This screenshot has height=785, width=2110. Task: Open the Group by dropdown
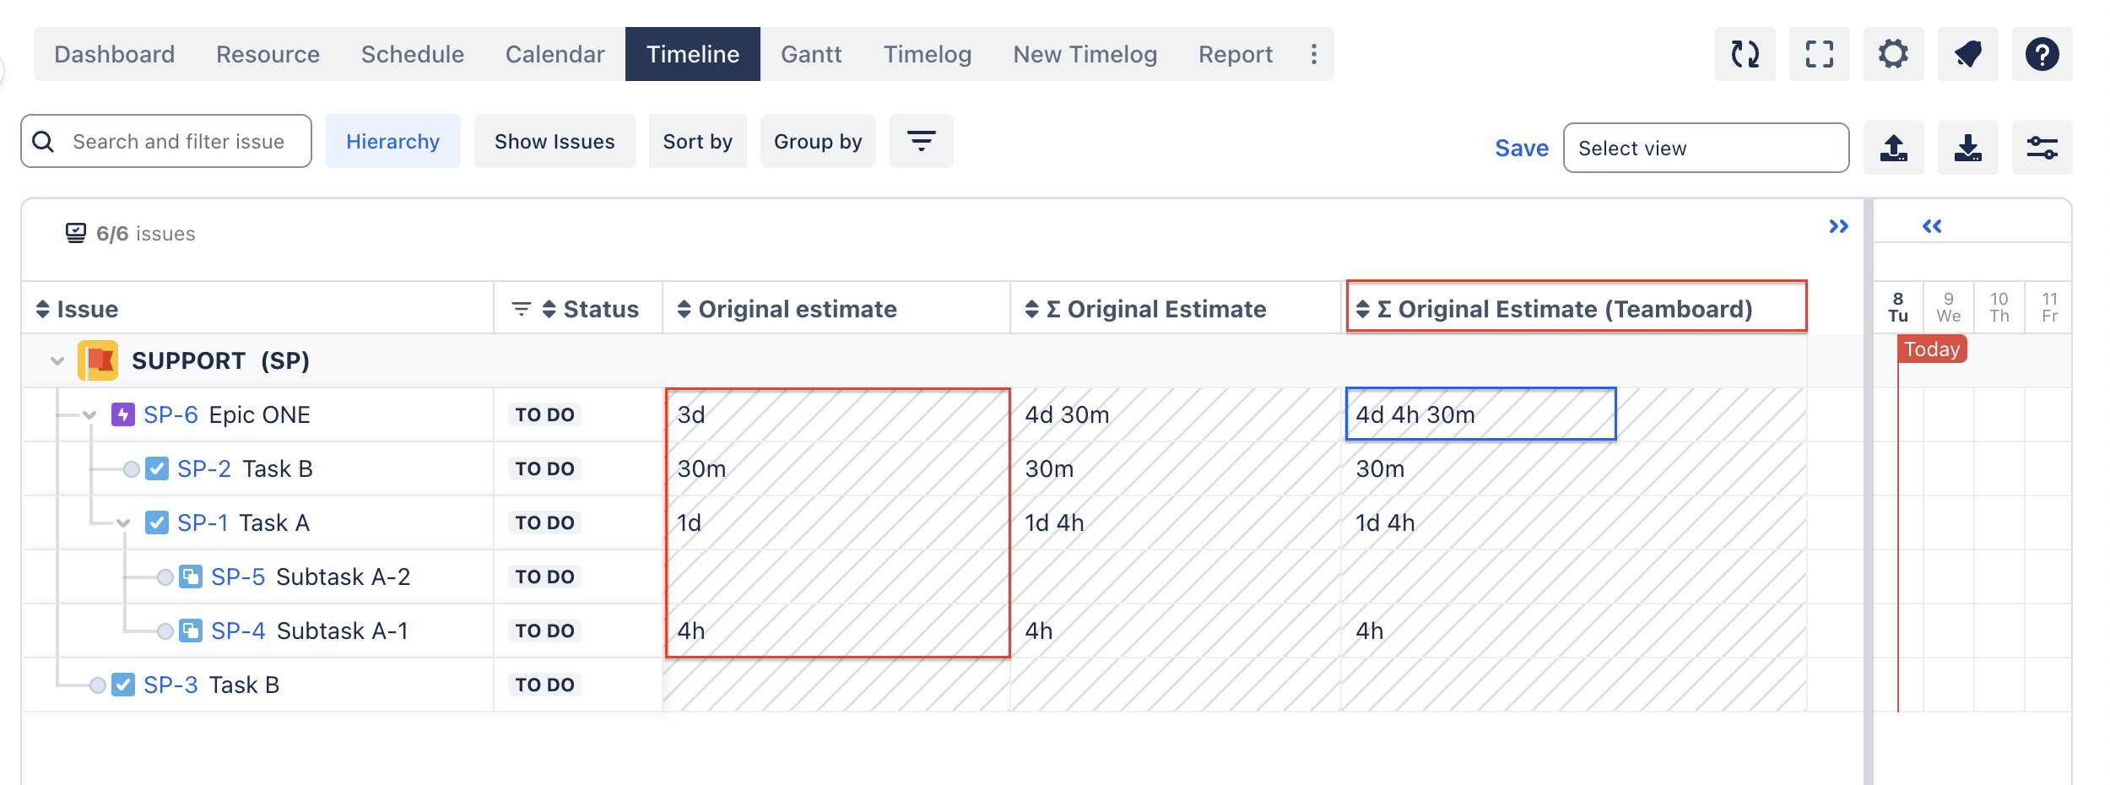pos(817,141)
